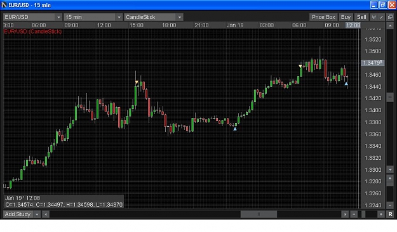Click the horizontal zoom-in plus button

[380, 214]
